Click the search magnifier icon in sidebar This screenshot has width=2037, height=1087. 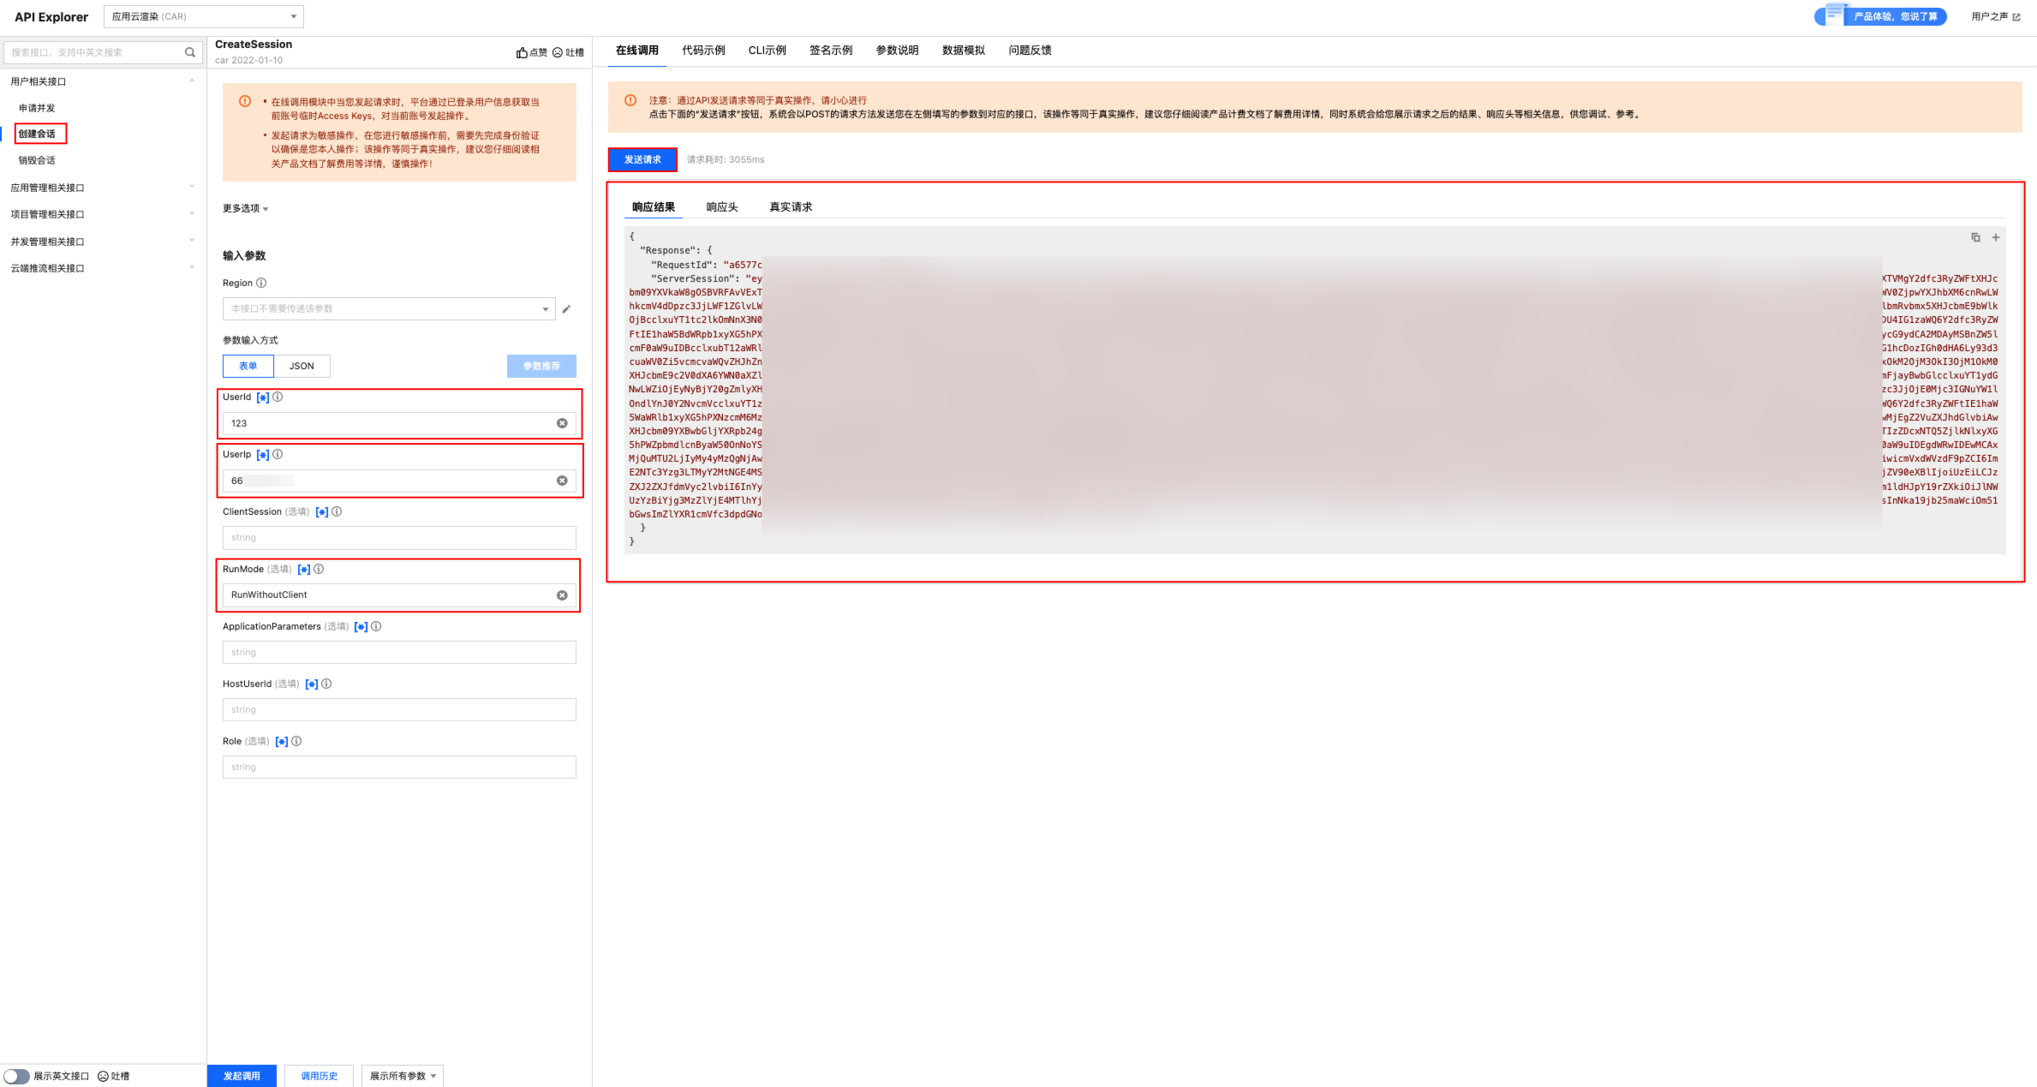coord(190,52)
